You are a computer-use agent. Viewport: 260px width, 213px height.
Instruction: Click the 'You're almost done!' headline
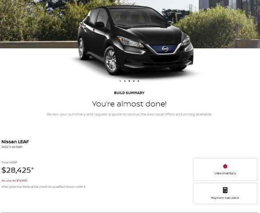pos(129,104)
